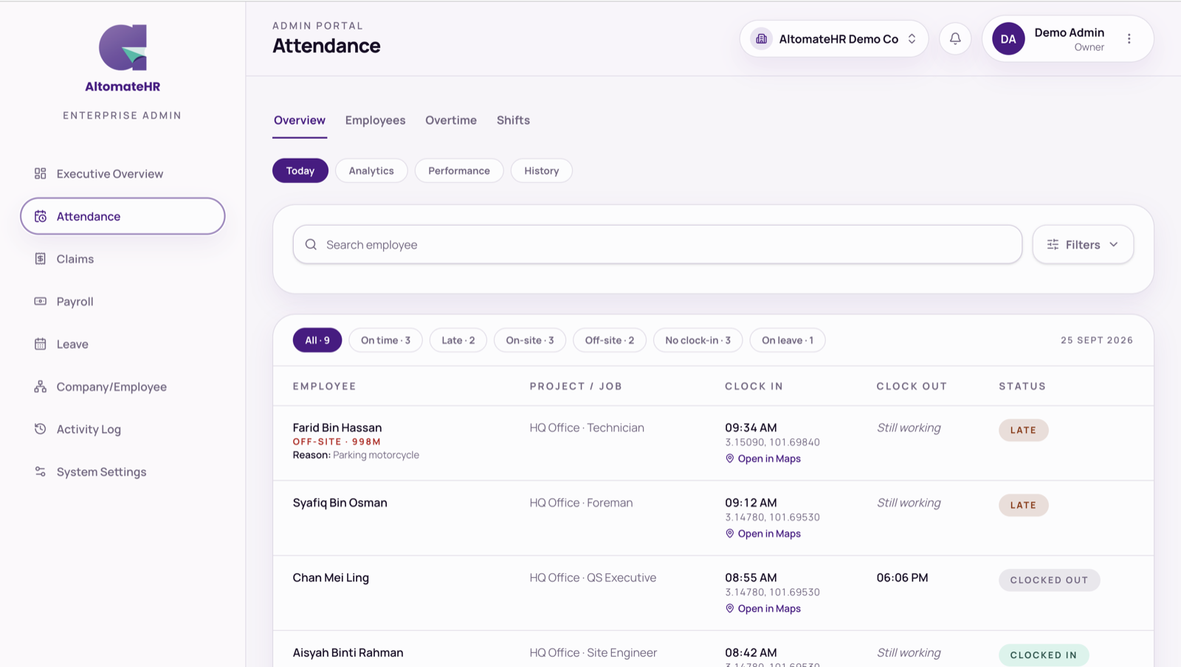This screenshot has width=1181, height=667.
Task: Switch to the Overtime tab
Action: point(451,120)
